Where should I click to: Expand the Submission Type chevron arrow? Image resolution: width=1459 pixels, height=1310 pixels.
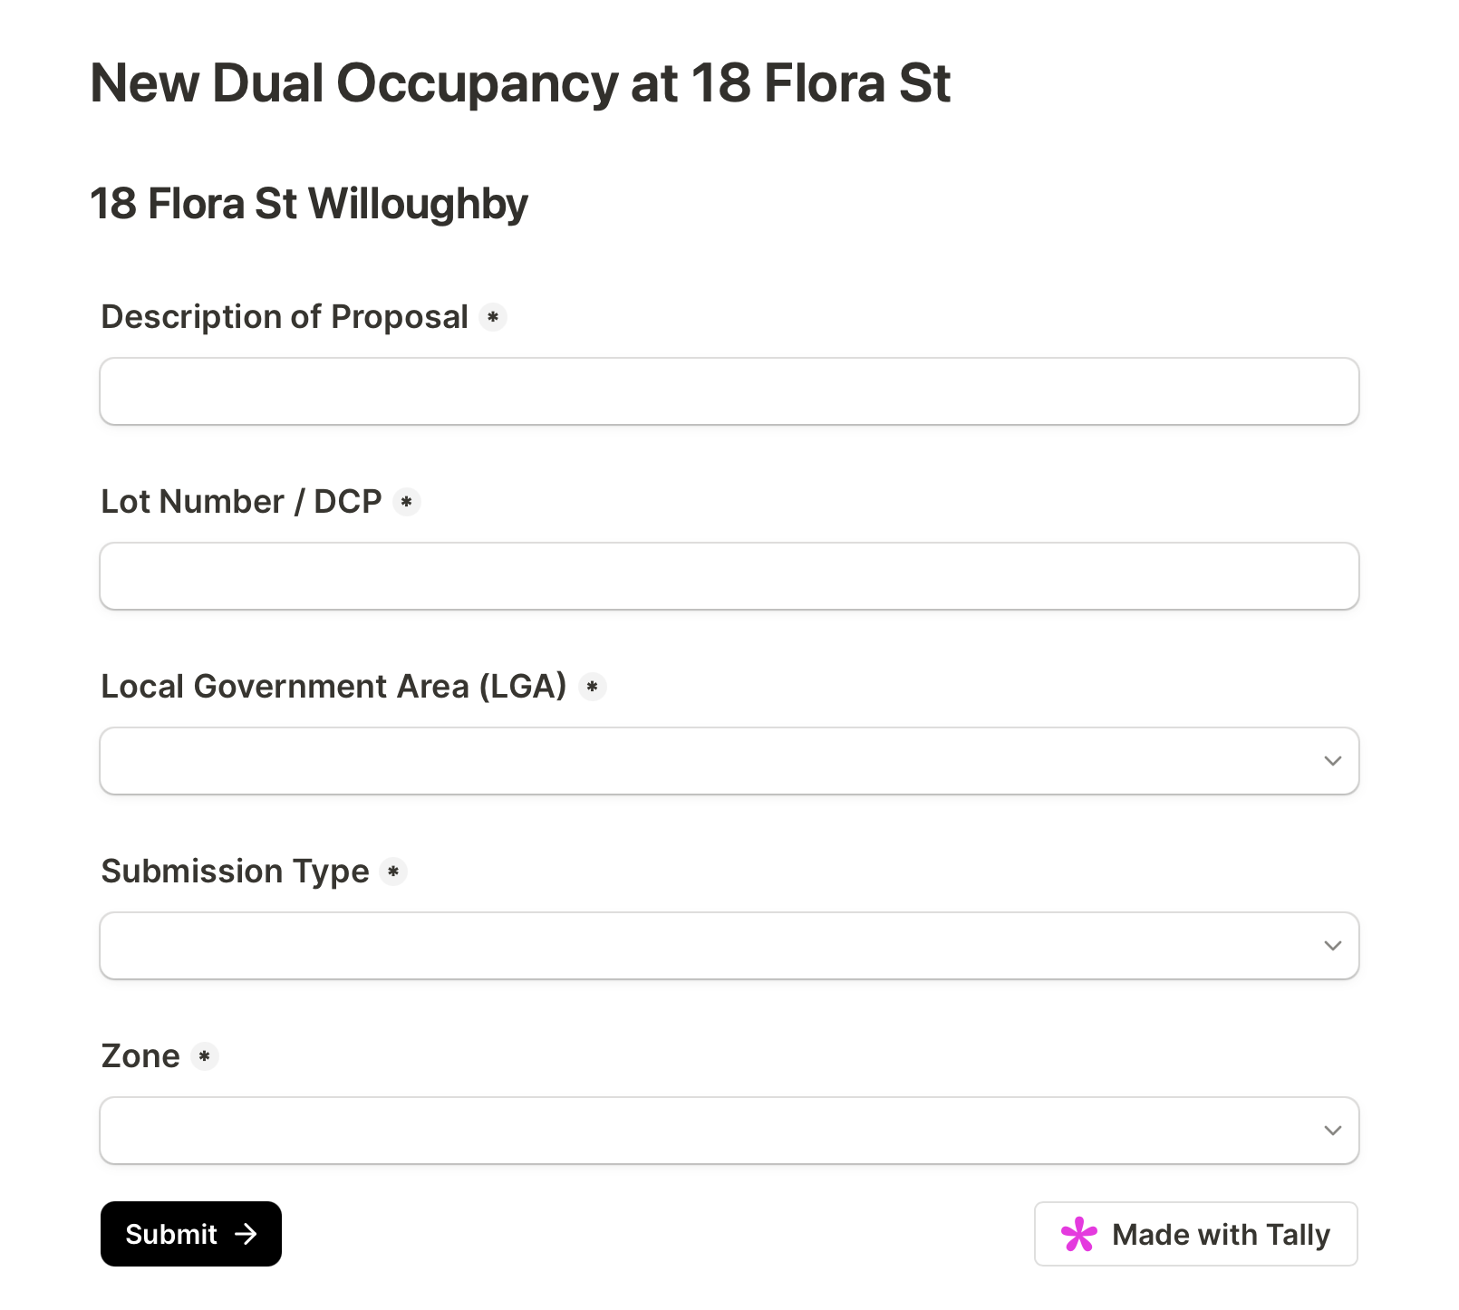[x=1332, y=946]
